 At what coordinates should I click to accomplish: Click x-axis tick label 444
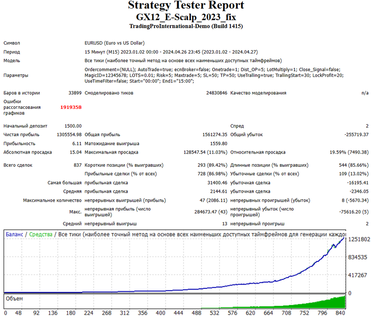pyautogui.click(x=178, y=313)
